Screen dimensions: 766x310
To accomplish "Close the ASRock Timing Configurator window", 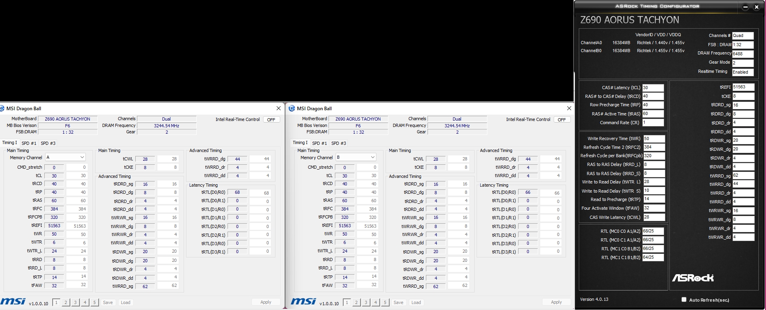I will 756,7.
